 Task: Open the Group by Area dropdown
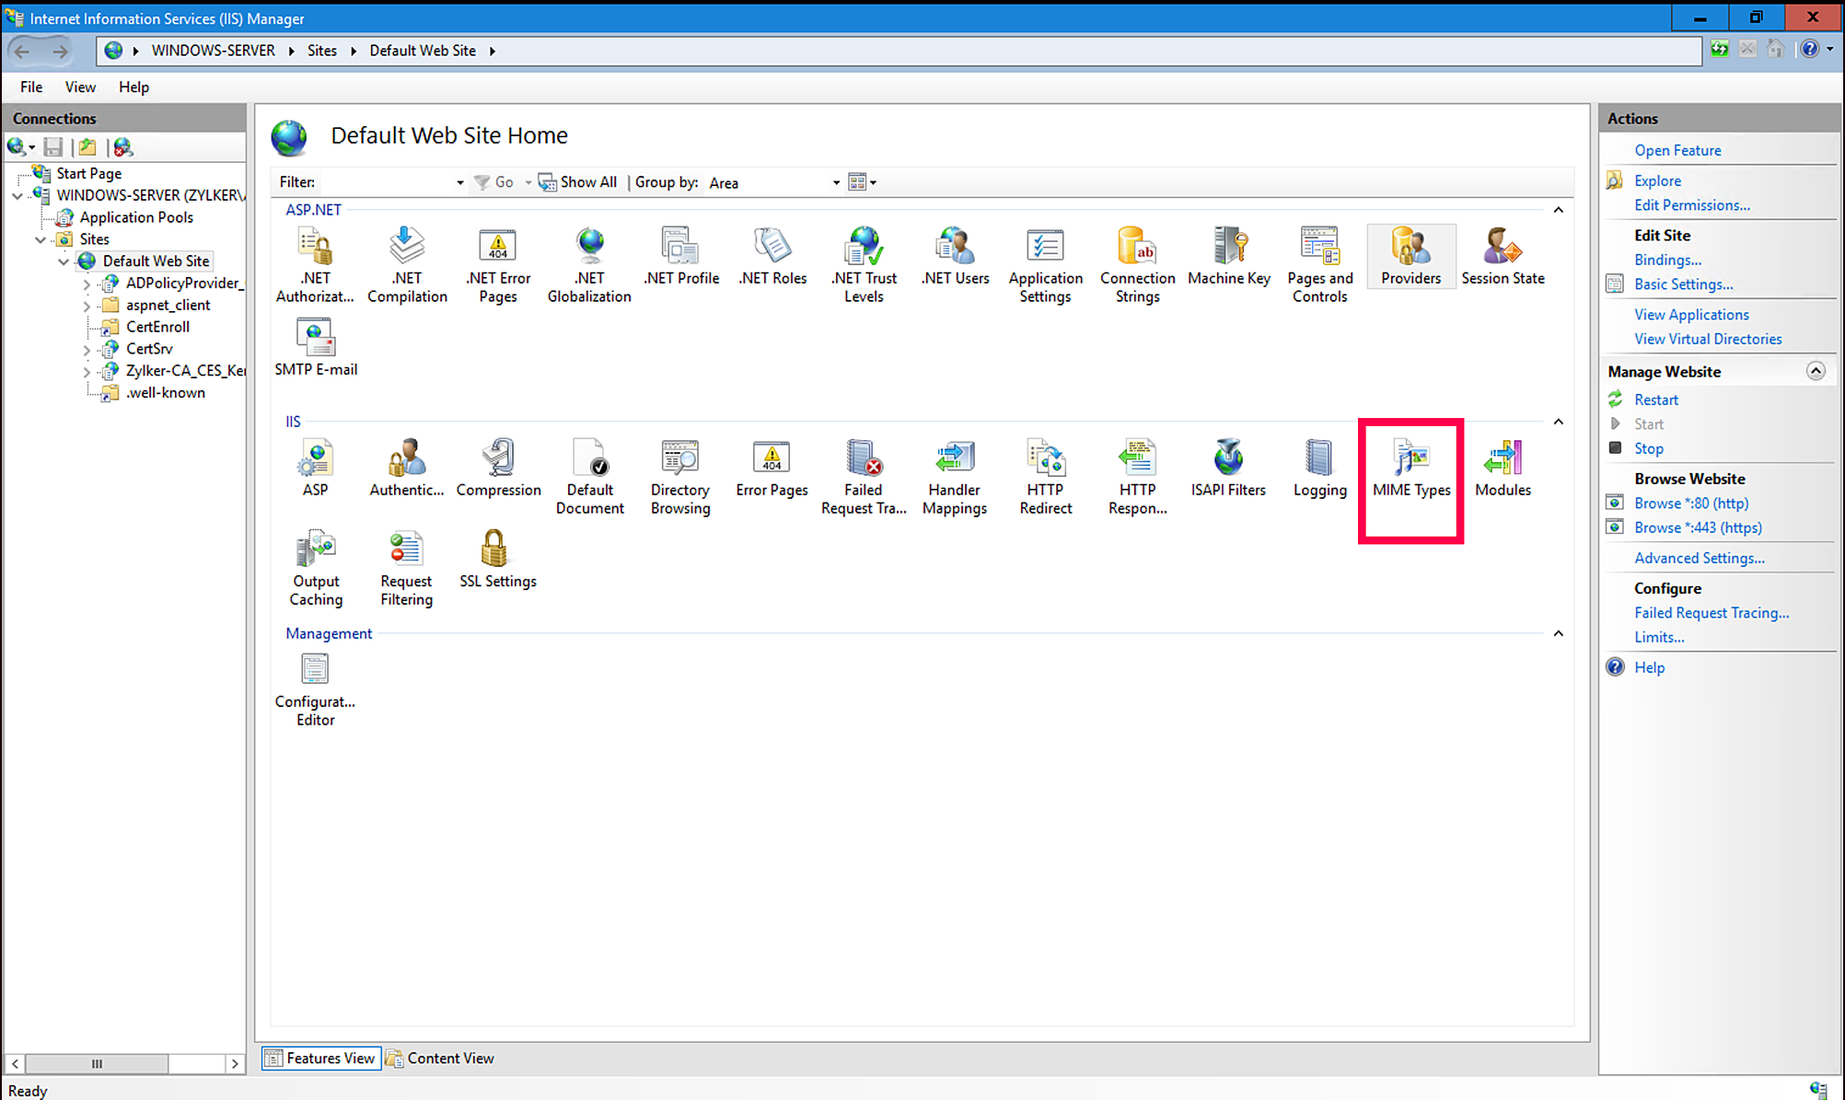(x=834, y=181)
